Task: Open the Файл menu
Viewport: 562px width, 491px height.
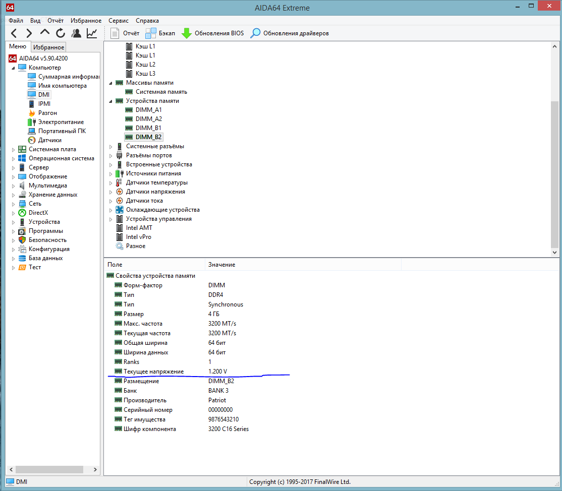Action: (x=16, y=21)
